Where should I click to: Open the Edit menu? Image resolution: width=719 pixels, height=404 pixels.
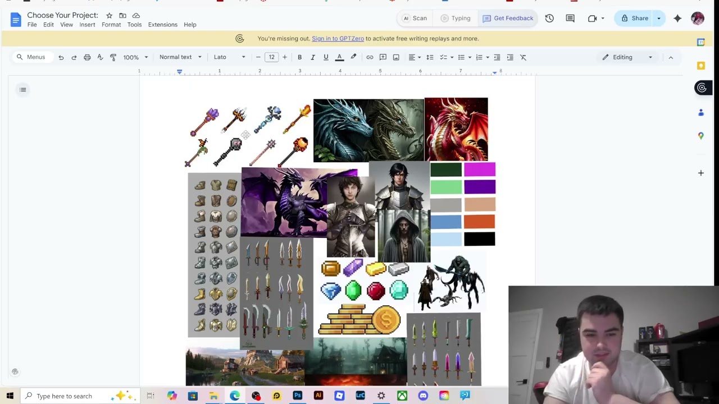pyautogui.click(x=48, y=25)
